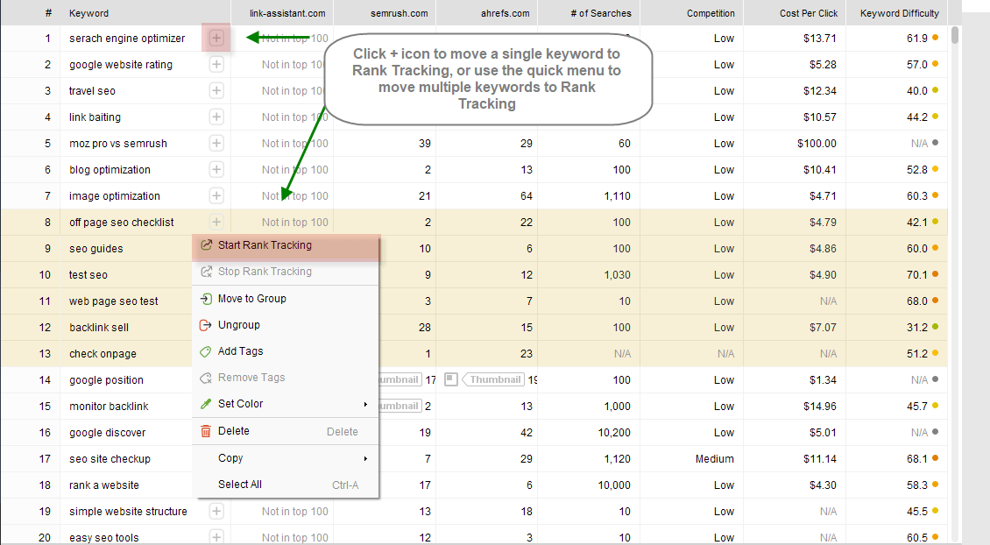Viewport: 990px width, 545px height.
Task: Click plus icon for 'google website rating'
Action: 216,65
